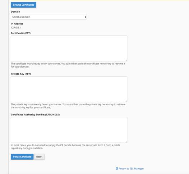This screenshot has height=174, width=189.
Task: Click the Certificate Authority Bundle: (CABUNDLE) label
Action: click(35, 115)
